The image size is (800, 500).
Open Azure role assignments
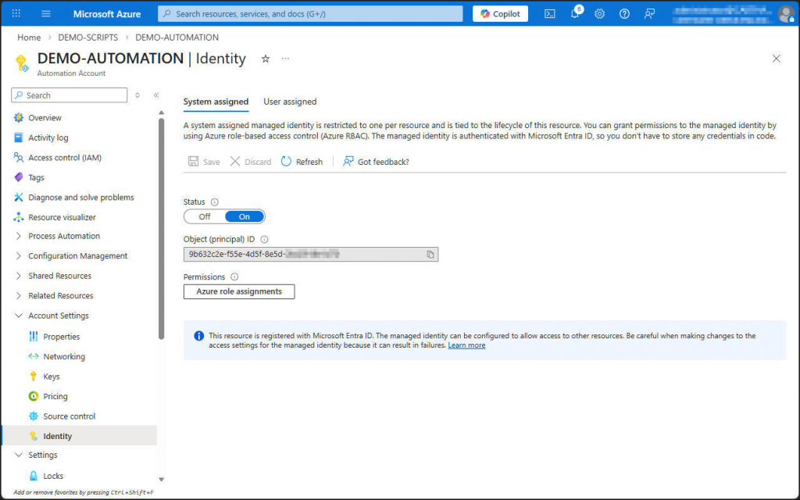pyautogui.click(x=238, y=291)
